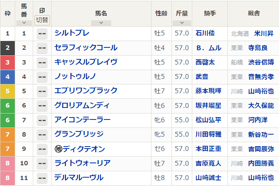Open the sort dropdown under 馬番
The height and width of the screenshot is (186, 279).
24,23
